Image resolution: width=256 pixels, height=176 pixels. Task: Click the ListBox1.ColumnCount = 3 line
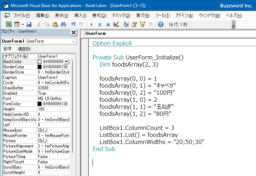137,128
